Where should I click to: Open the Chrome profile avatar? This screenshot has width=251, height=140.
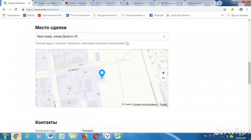coord(241,10)
